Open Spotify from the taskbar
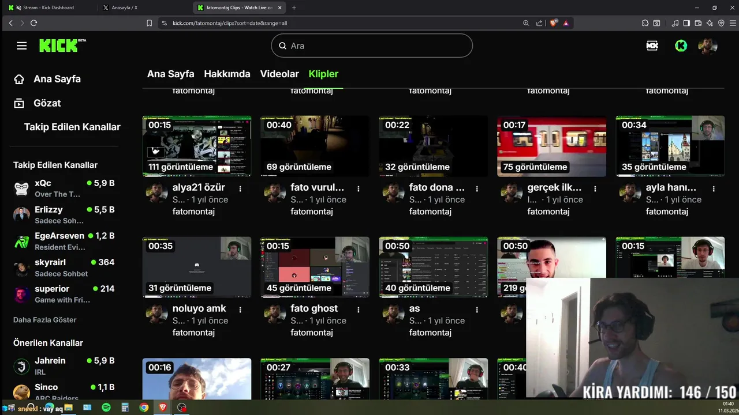 [x=106, y=408]
